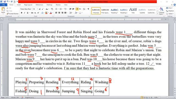Click the Sort icon in Paragraph group

pyautogui.click(x=84, y=9)
